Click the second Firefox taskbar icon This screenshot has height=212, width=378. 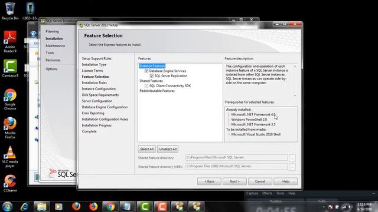[93, 207]
